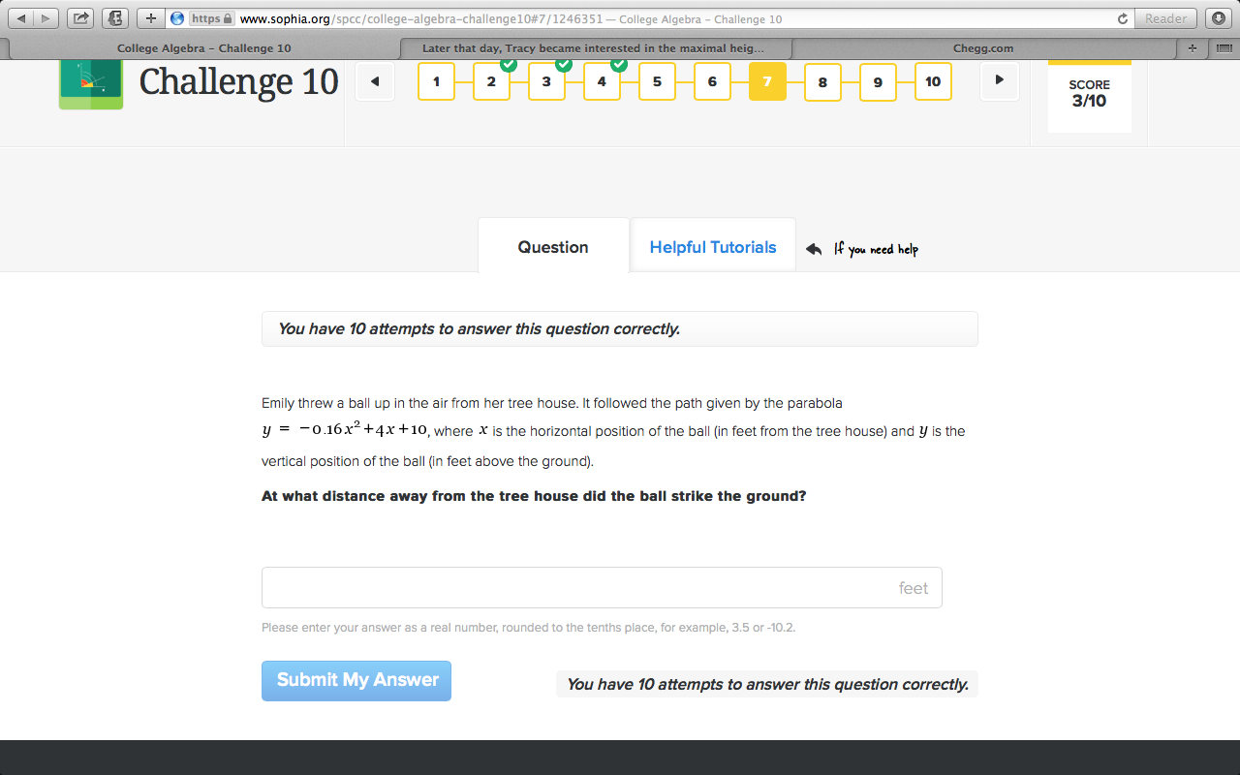Switch to the Chegg.com browser tab

click(x=981, y=47)
